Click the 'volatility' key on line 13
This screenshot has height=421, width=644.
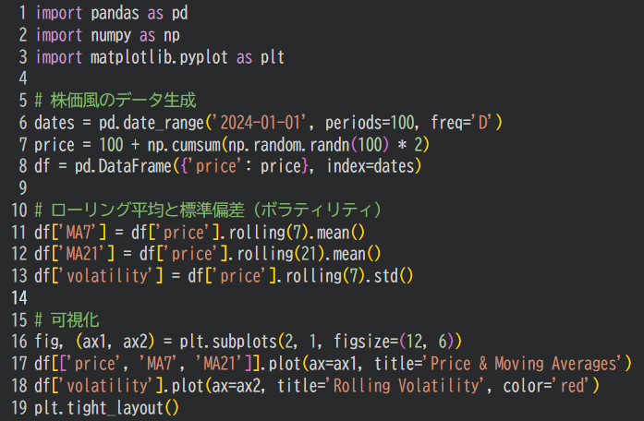click(107, 276)
